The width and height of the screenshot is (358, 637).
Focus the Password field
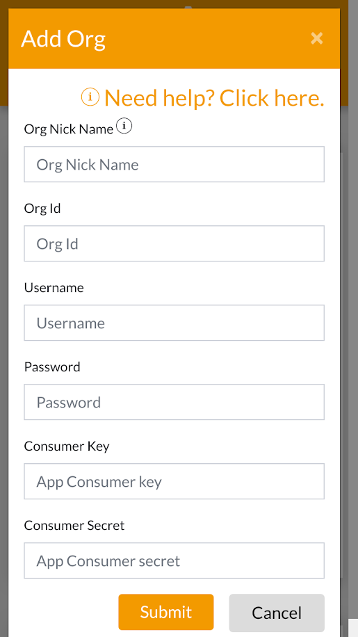tap(174, 402)
